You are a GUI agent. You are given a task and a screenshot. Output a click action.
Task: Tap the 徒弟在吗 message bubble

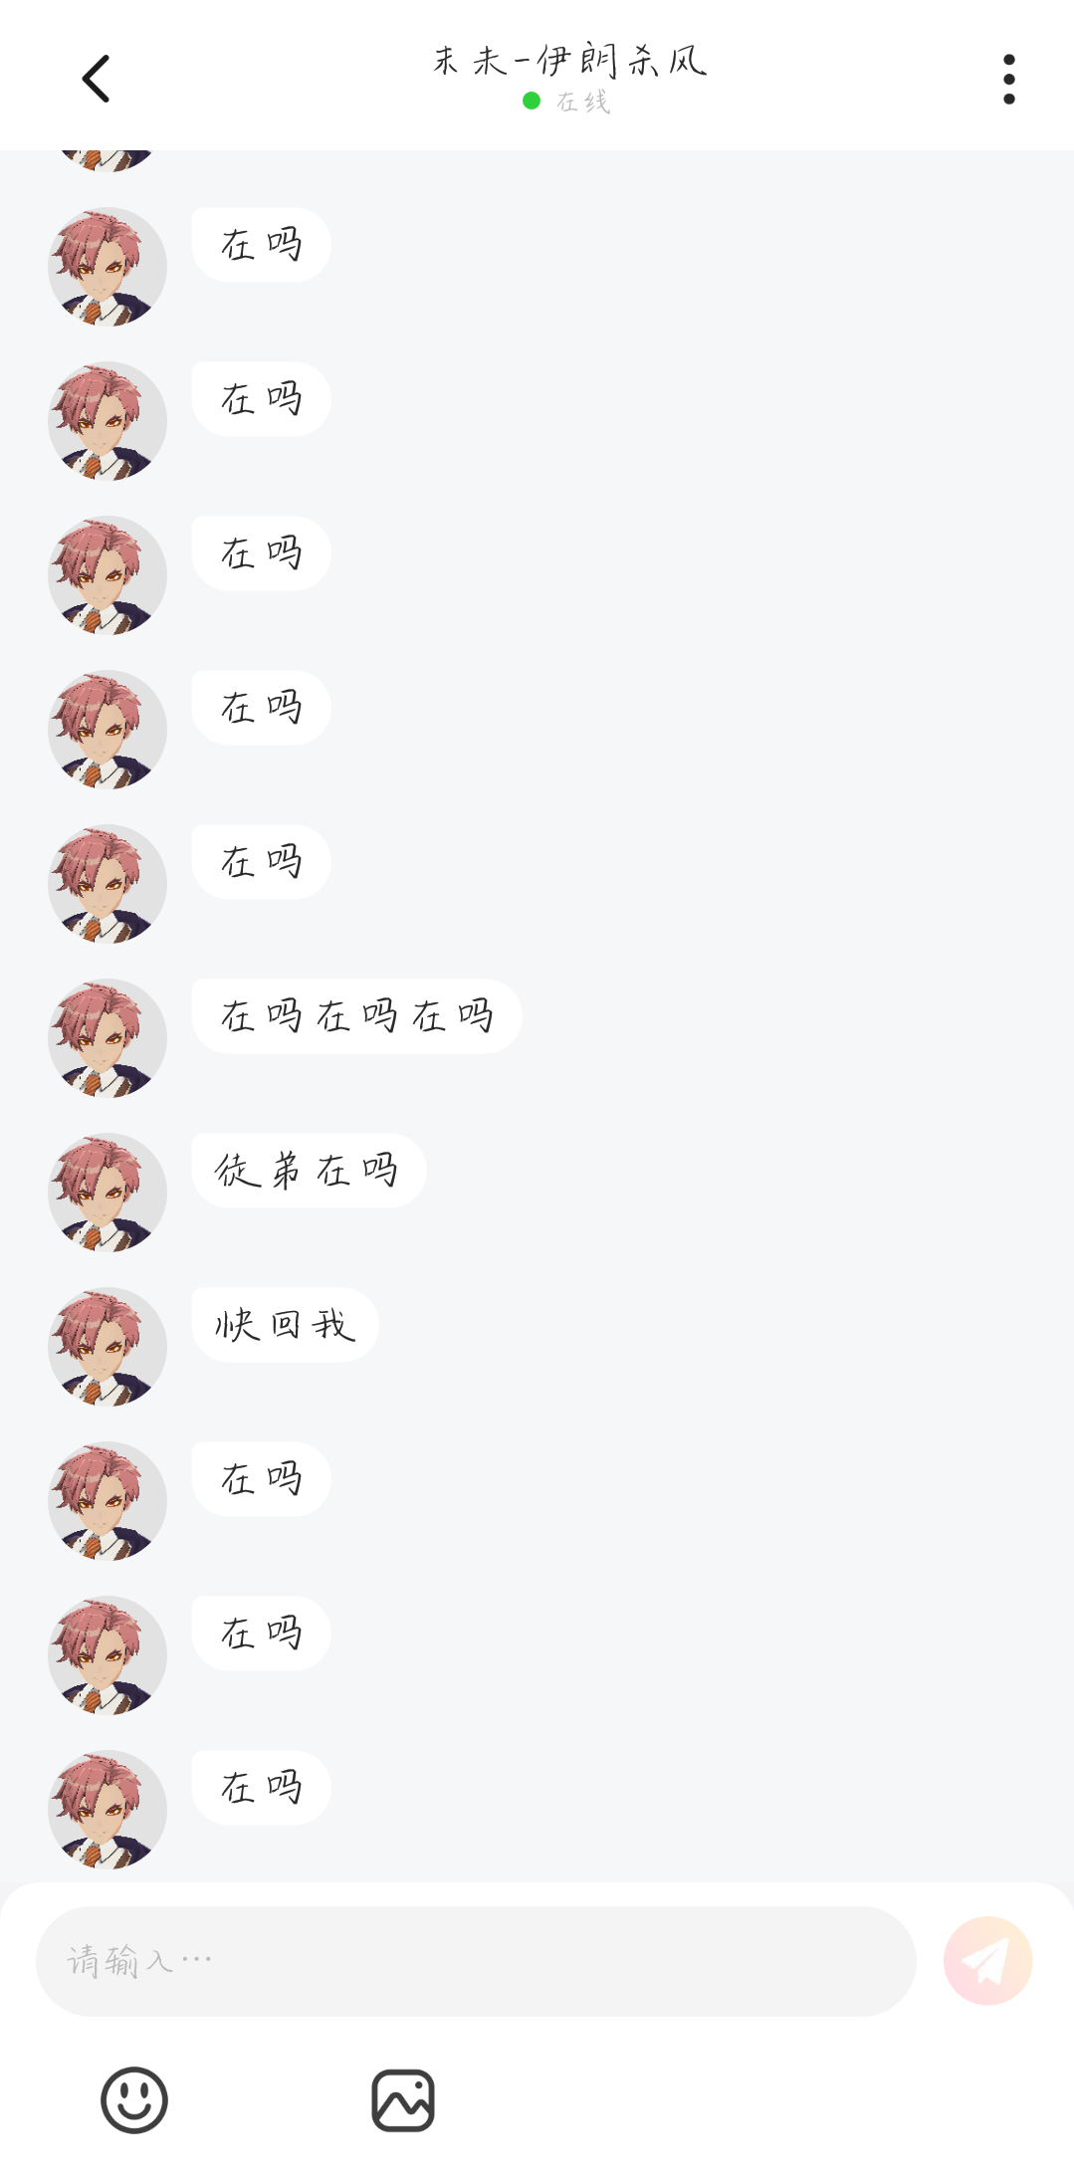[309, 1171]
